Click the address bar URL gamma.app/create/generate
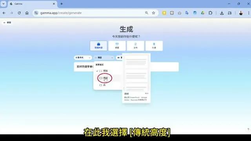This screenshot has width=251, height=141. tap(61, 13)
